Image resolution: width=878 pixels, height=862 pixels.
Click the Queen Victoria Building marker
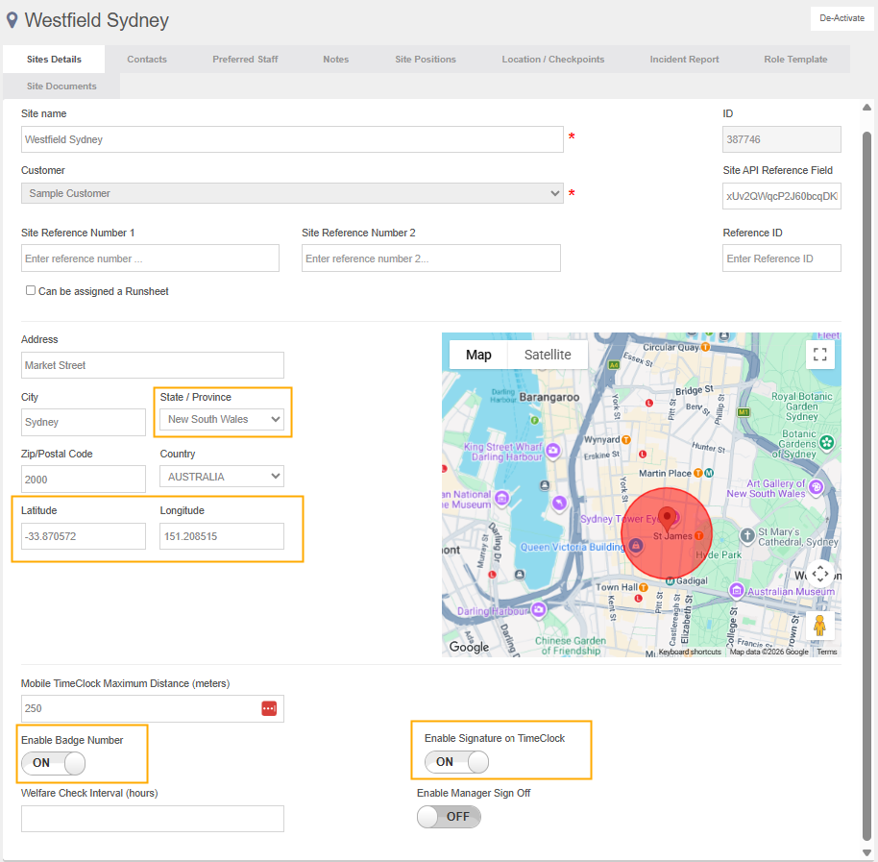click(x=636, y=545)
